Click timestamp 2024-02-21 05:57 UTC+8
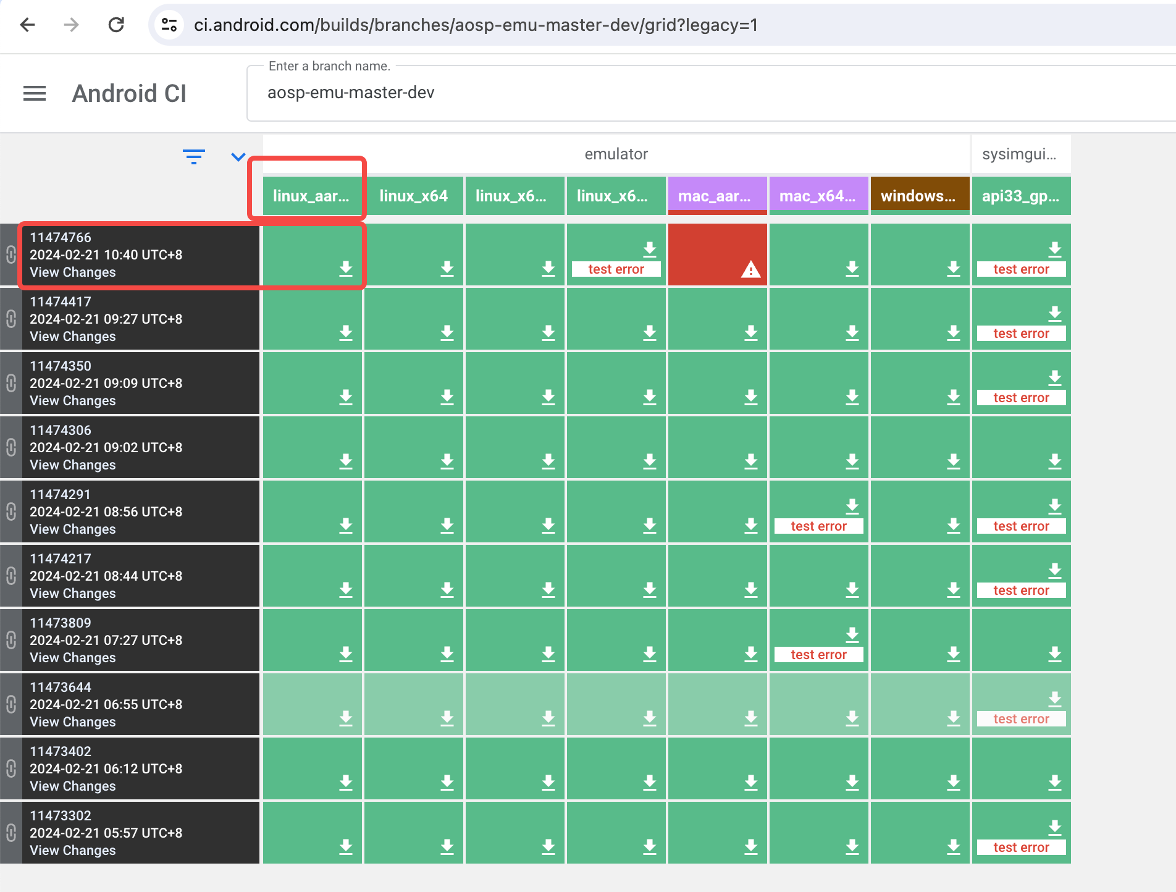 [106, 833]
